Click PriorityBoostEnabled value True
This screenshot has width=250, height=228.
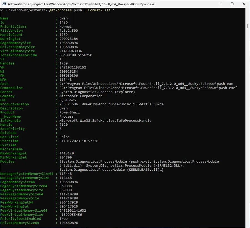click(x=63, y=219)
